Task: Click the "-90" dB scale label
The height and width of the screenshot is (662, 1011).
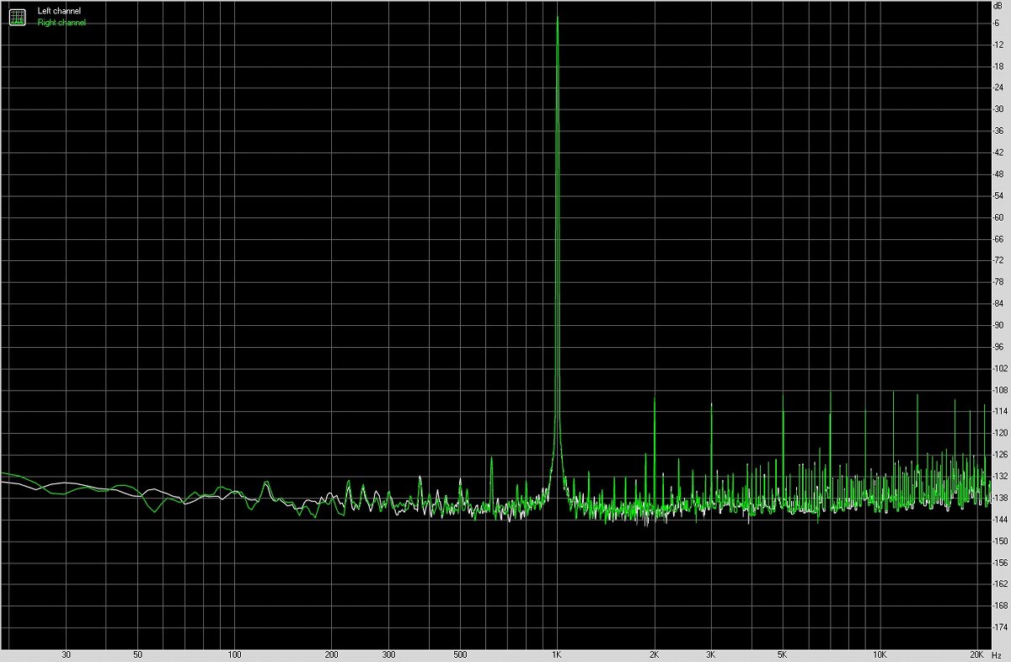Action: point(999,325)
